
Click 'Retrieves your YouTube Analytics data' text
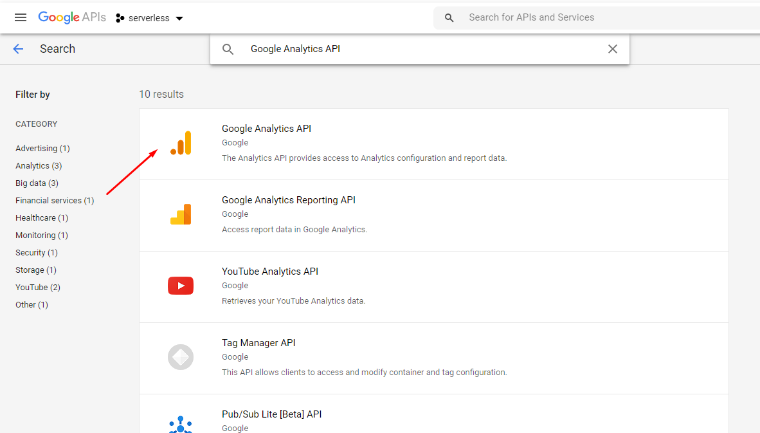tap(294, 301)
